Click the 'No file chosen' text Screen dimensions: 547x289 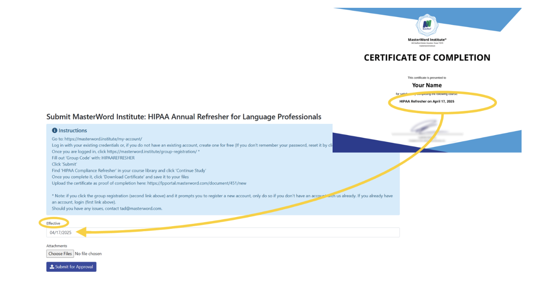[x=88, y=254]
